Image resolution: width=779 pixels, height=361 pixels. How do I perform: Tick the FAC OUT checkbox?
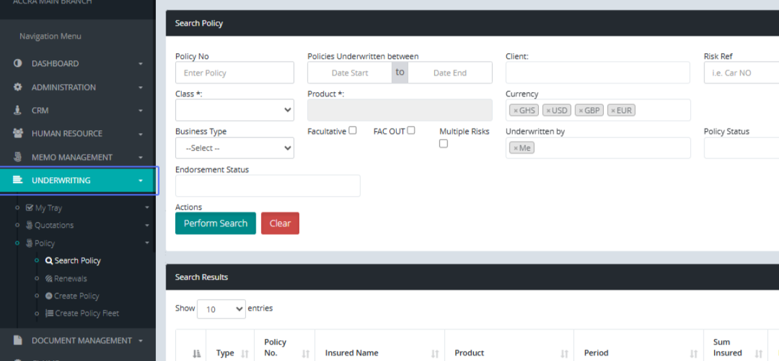click(411, 131)
